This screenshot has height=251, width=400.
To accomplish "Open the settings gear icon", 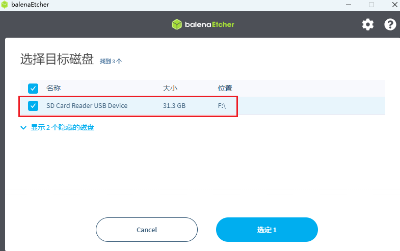I will (x=367, y=24).
